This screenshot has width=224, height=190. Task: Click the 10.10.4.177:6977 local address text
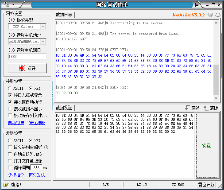[x=72, y=39]
